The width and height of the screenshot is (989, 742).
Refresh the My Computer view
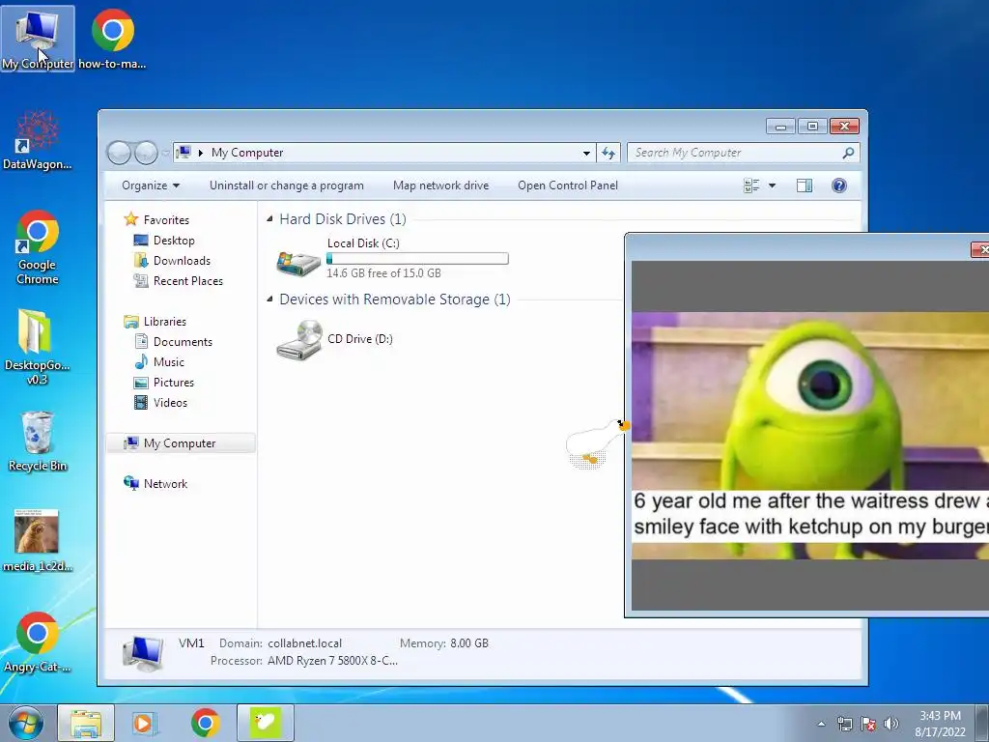point(608,153)
